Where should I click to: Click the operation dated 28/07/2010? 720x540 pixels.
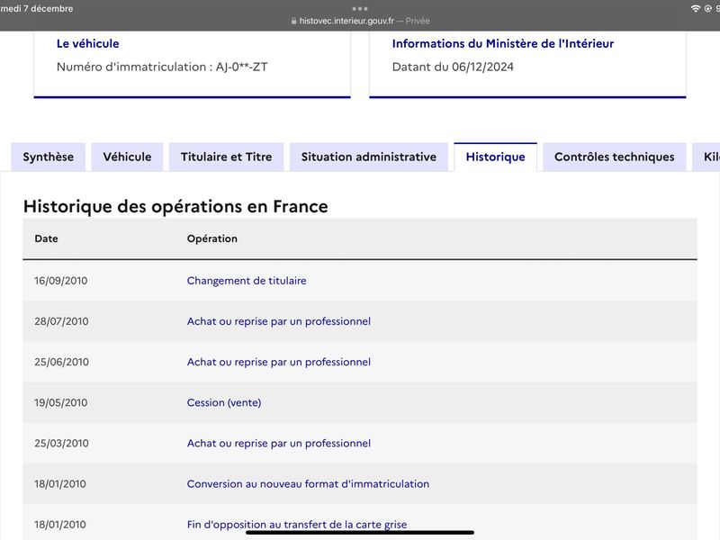(279, 321)
